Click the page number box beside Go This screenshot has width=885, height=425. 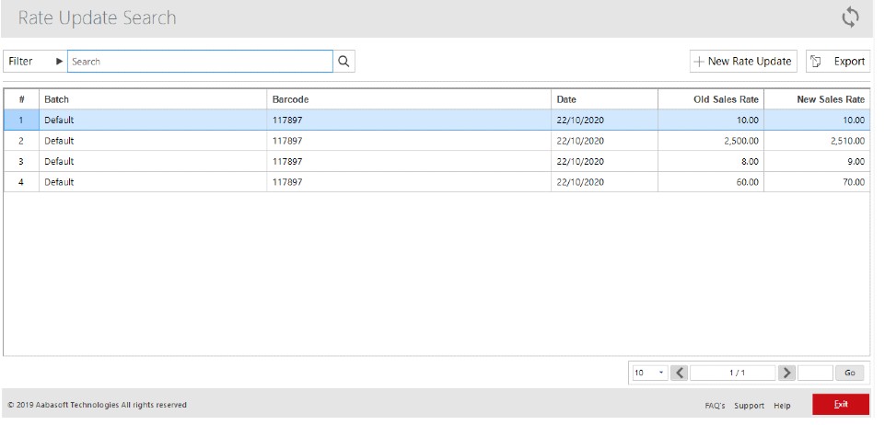[x=815, y=373]
